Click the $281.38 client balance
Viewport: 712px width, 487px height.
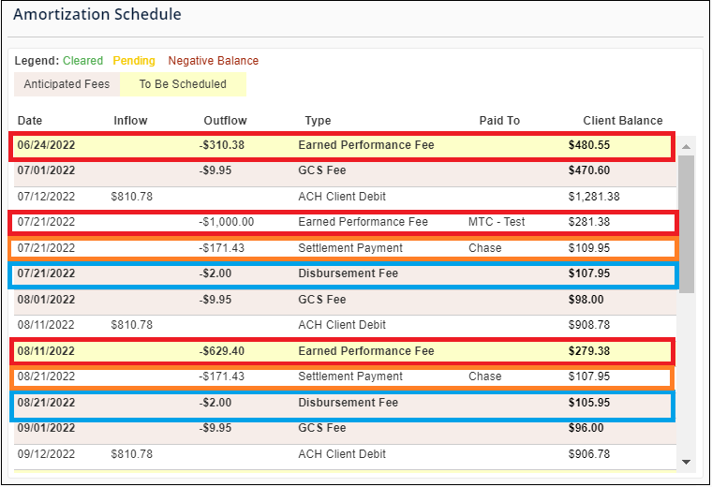589,222
